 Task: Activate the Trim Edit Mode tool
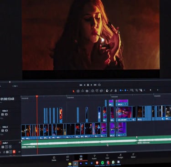pyautogui.click(x=78, y=91)
